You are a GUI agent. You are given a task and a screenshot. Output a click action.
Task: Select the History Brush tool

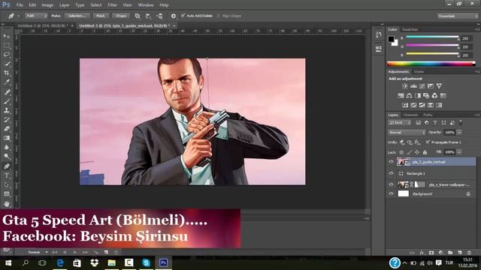point(7,119)
